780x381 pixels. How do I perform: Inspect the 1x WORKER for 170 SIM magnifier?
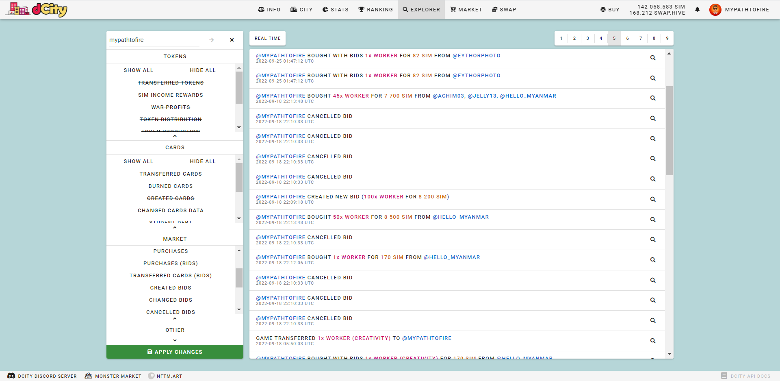tap(653, 260)
